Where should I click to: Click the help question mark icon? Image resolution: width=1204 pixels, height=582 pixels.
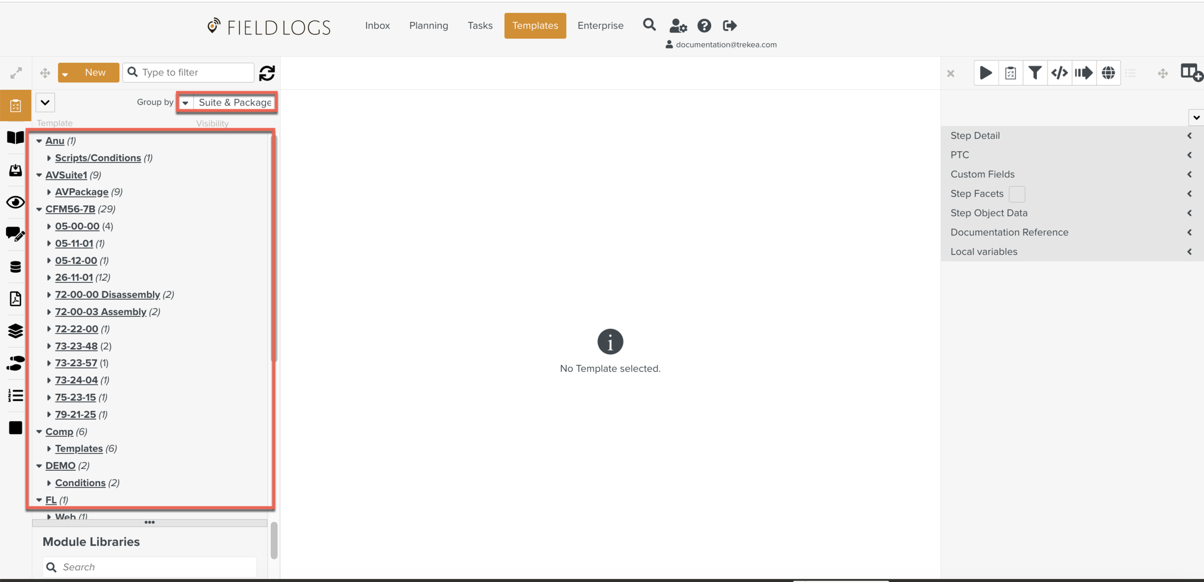704,26
